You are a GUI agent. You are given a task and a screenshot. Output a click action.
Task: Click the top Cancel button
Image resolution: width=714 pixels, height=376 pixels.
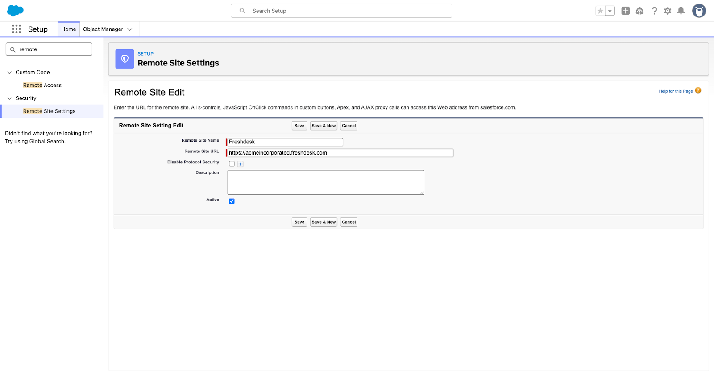click(x=349, y=126)
